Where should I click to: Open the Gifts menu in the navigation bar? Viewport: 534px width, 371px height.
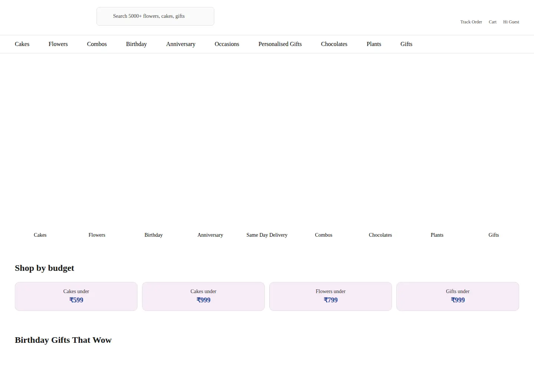406,44
